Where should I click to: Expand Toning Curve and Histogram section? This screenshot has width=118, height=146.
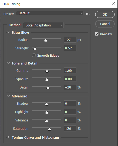pos(8,137)
